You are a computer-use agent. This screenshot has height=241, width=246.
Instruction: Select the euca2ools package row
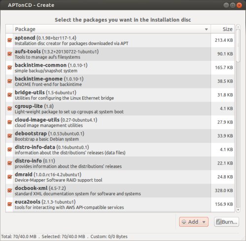120,205
